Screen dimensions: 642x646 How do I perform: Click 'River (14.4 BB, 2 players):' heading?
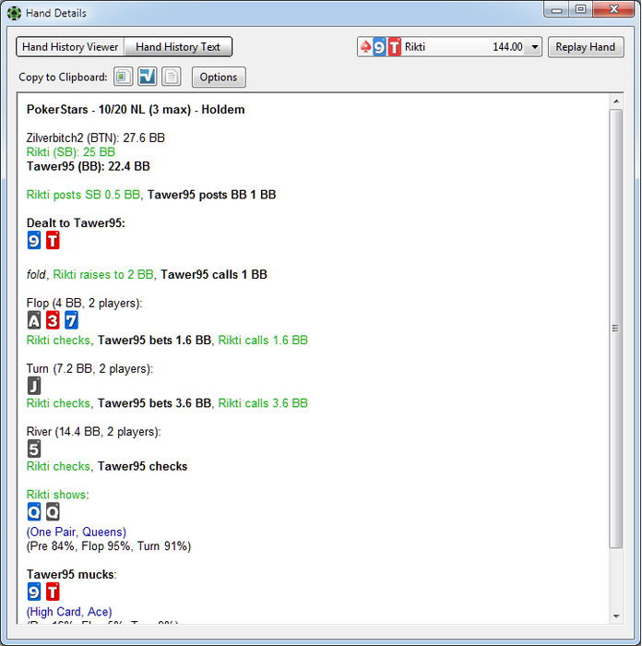pyautogui.click(x=94, y=432)
